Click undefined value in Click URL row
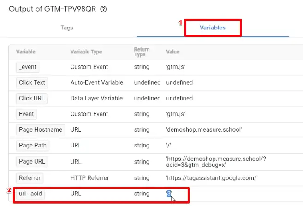 click(x=179, y=98)
